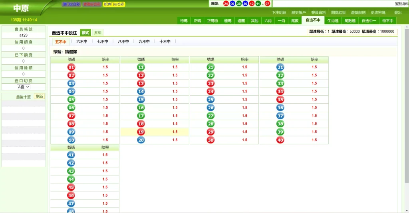Screen dimensions: 409x213
Task: Select lottery ball number 45
Action: pos(71,187)
